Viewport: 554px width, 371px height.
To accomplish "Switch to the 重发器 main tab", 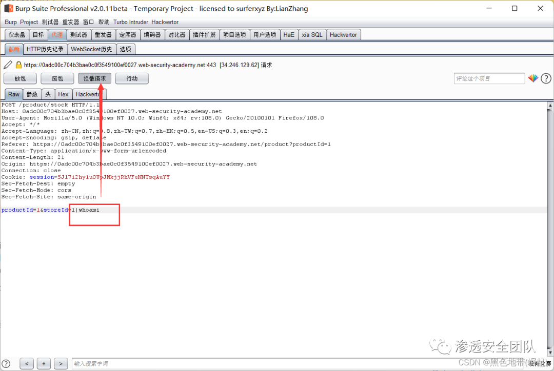I will (103, 35).
